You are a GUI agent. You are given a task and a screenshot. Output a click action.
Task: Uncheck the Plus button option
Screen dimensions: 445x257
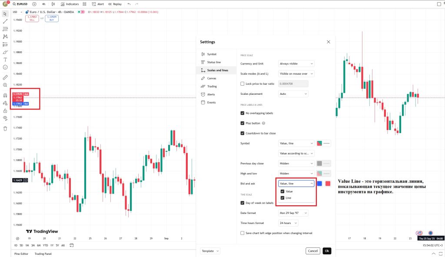pyautogui.click(x=242, y=123)
